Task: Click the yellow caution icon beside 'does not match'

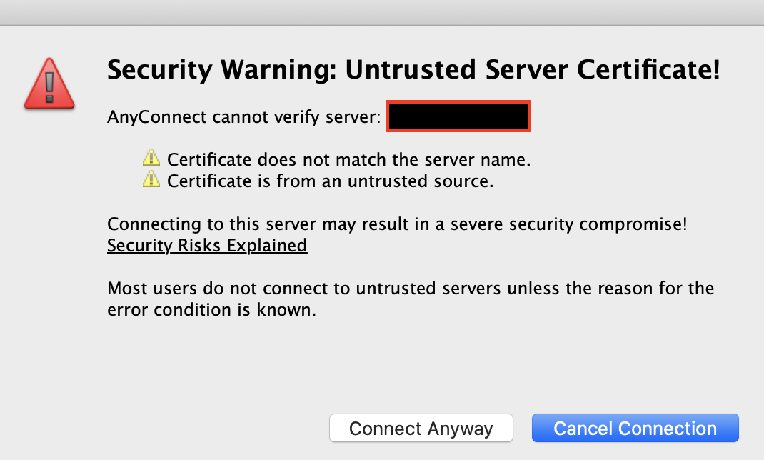Action: pos(151,158)
